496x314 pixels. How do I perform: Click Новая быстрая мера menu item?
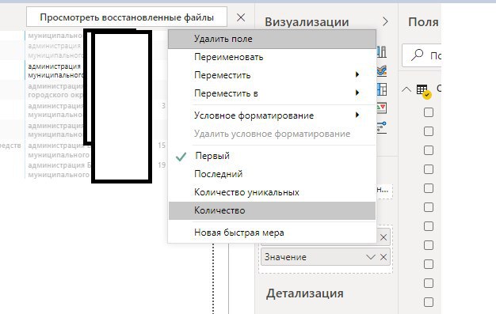click(x=272, y=233)
